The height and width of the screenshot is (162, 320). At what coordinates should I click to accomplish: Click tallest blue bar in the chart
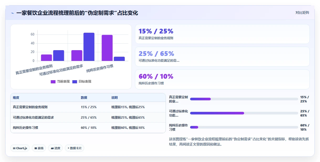pos(89,47)
